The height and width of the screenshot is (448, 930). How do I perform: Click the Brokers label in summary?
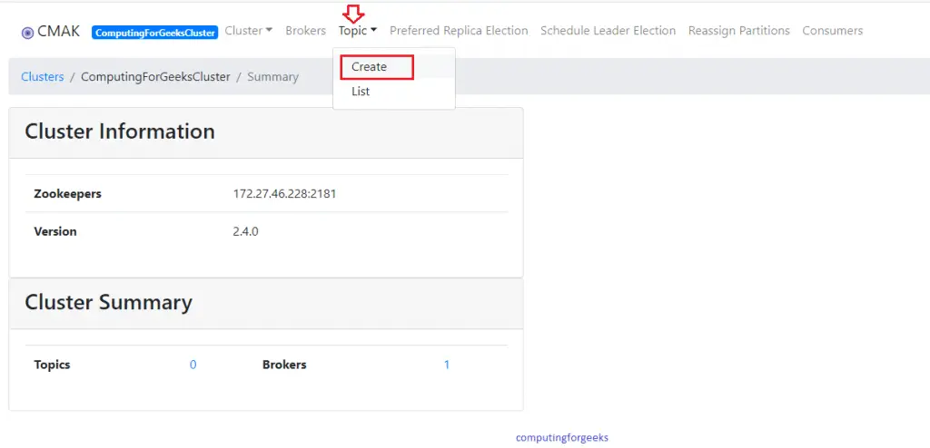(284, 365)
